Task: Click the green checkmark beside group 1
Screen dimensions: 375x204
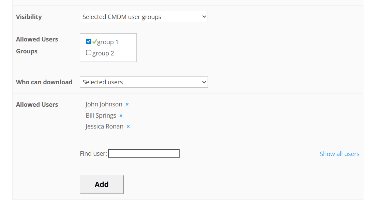Action: (94, 42)
